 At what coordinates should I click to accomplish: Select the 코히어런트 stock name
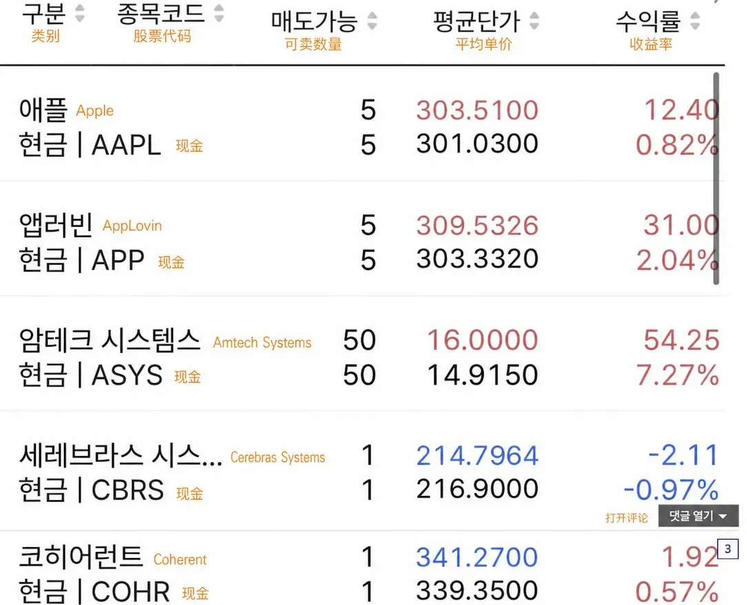(x=81, y=556)
